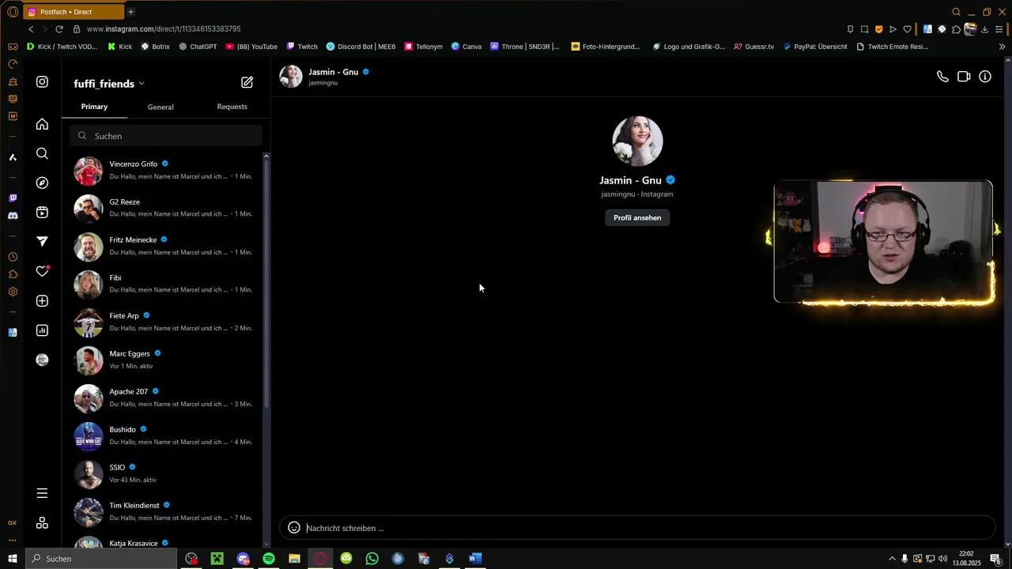This screenshot has width=1012, height=569.
Task: Start video call with Jasmin
Action: (x=964, y=77)
